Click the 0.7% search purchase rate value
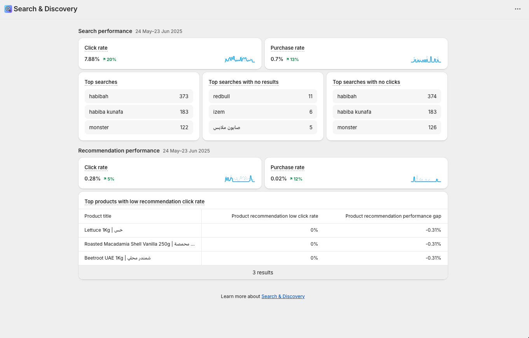Viewport: 529px width, 338px height. coord(277,59)
